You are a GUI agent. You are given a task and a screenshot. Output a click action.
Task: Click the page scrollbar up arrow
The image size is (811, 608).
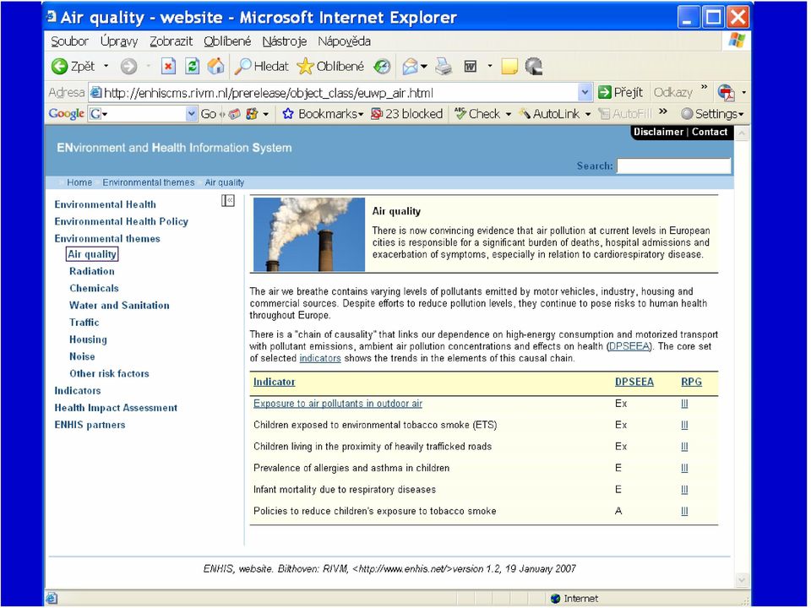pyautogui.click(x=741, y=133)
